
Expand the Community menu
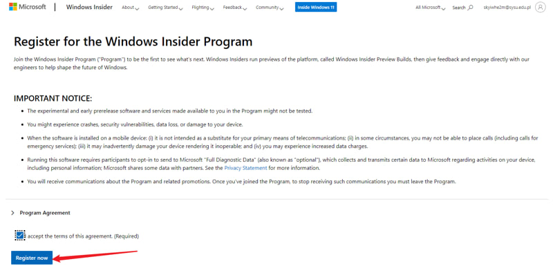click(x=270, y=8)
